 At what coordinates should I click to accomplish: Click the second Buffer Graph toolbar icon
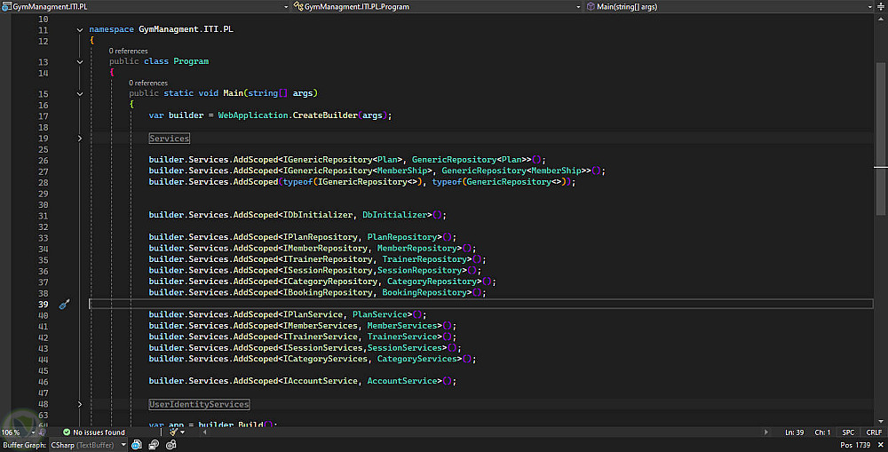(154, 445)
